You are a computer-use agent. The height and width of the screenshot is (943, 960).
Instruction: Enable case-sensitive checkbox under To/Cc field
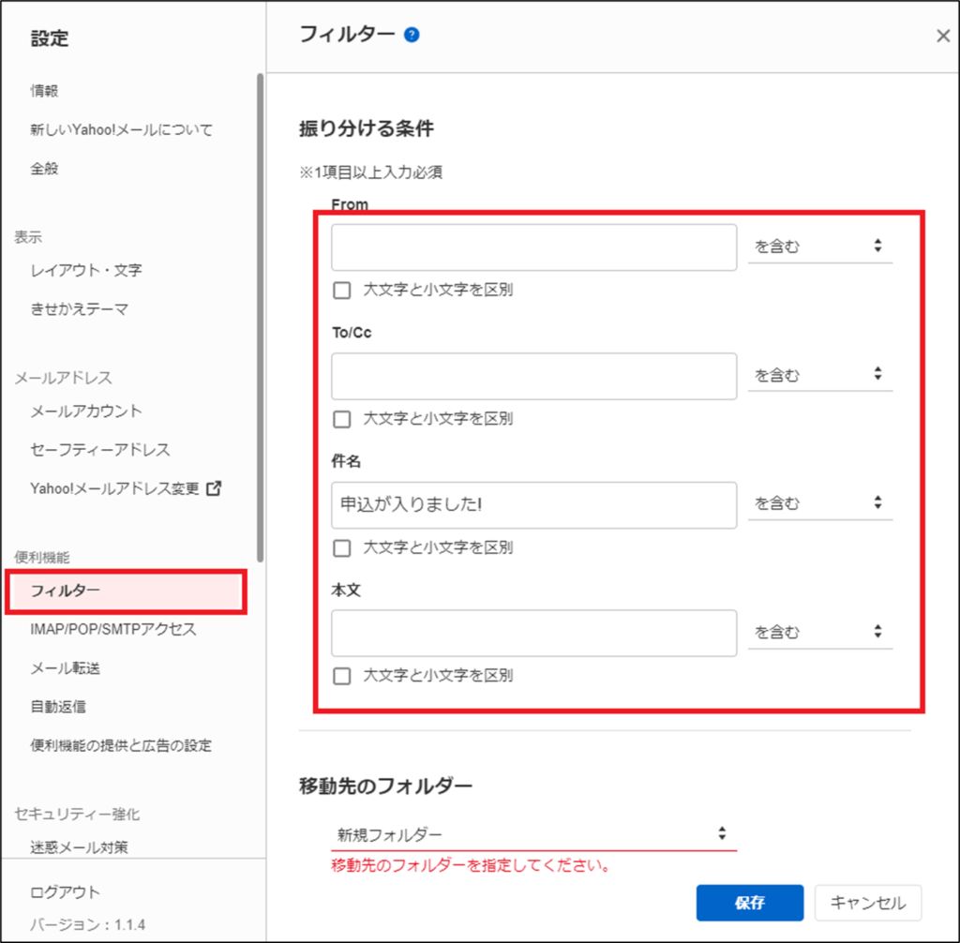(x=341, y=419)
